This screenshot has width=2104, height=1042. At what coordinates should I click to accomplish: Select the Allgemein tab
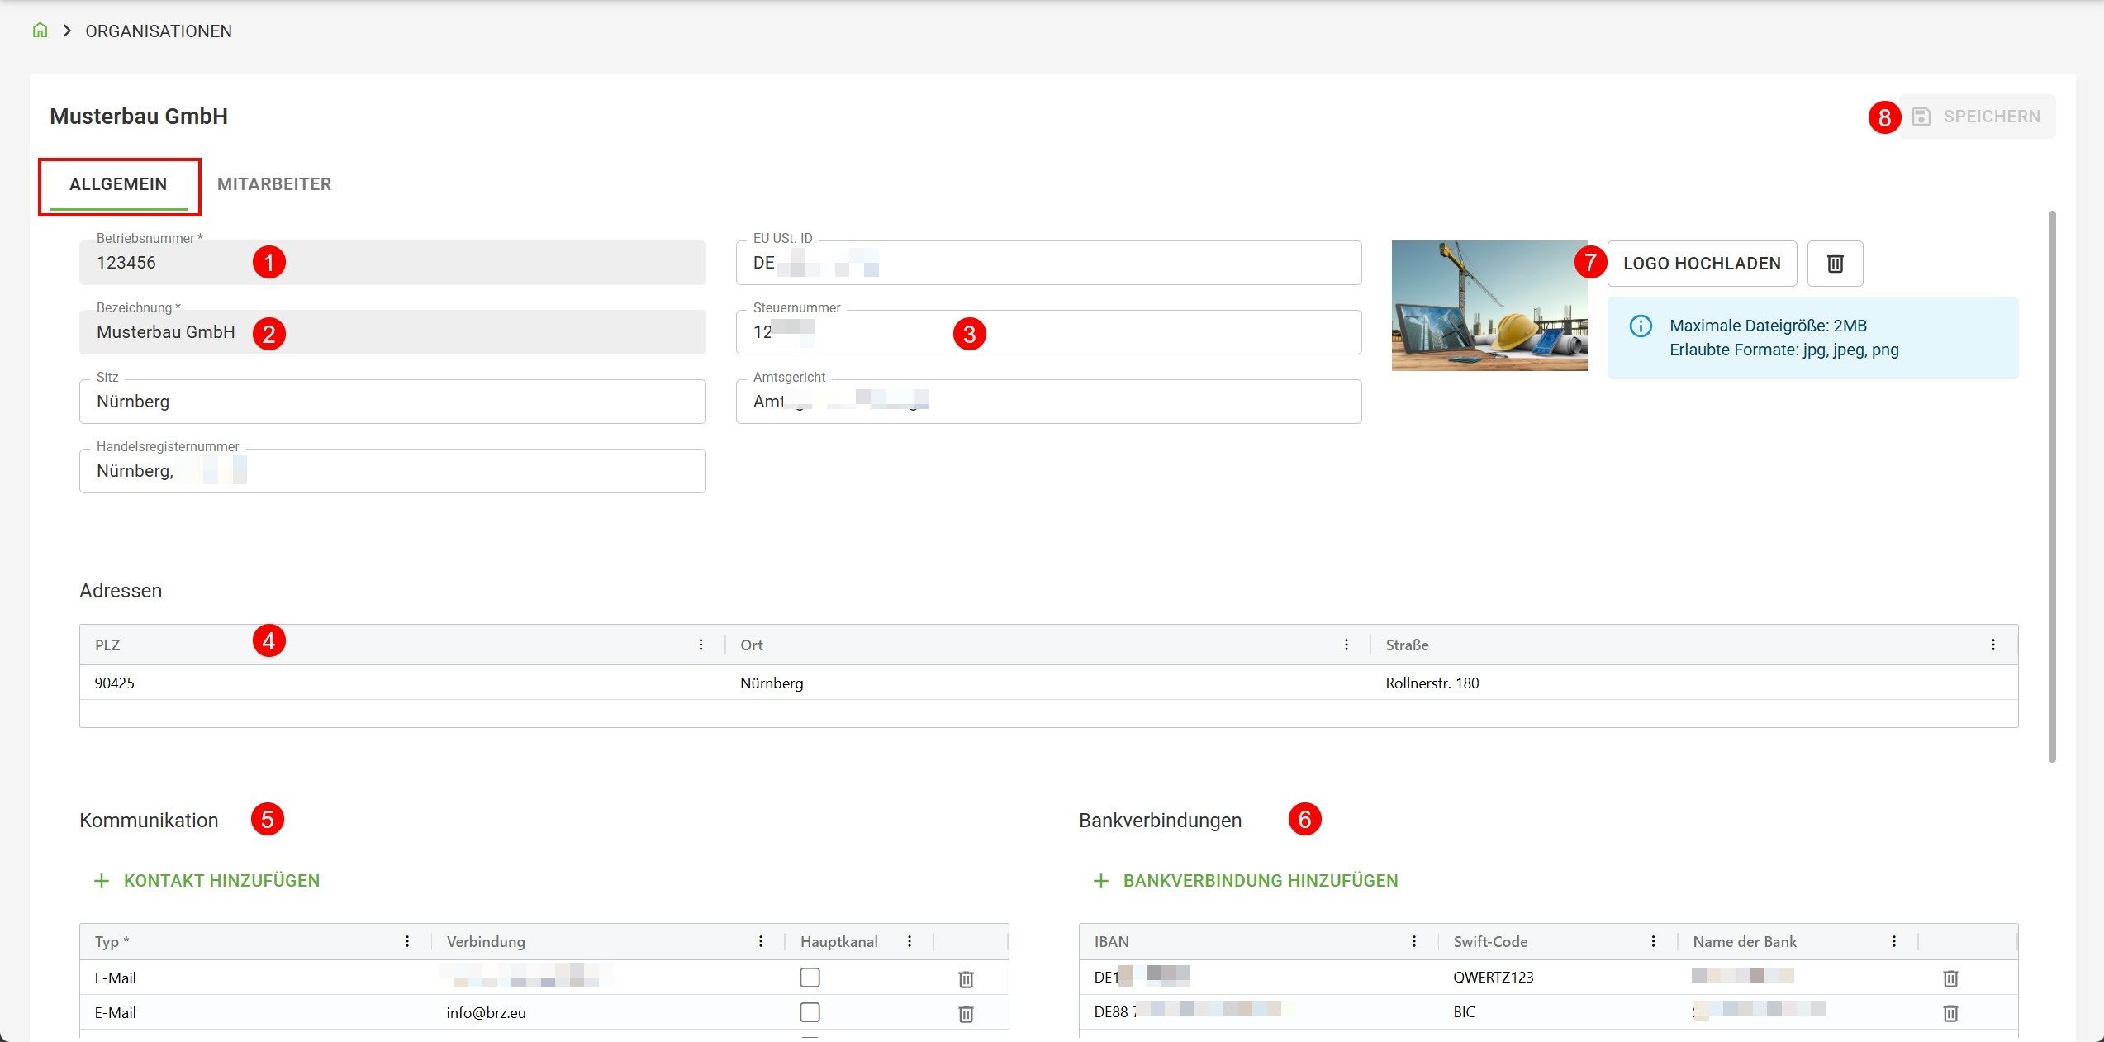(x=118, y=184)
